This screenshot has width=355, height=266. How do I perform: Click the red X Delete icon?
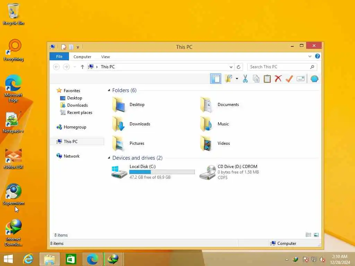pos(278,79)
